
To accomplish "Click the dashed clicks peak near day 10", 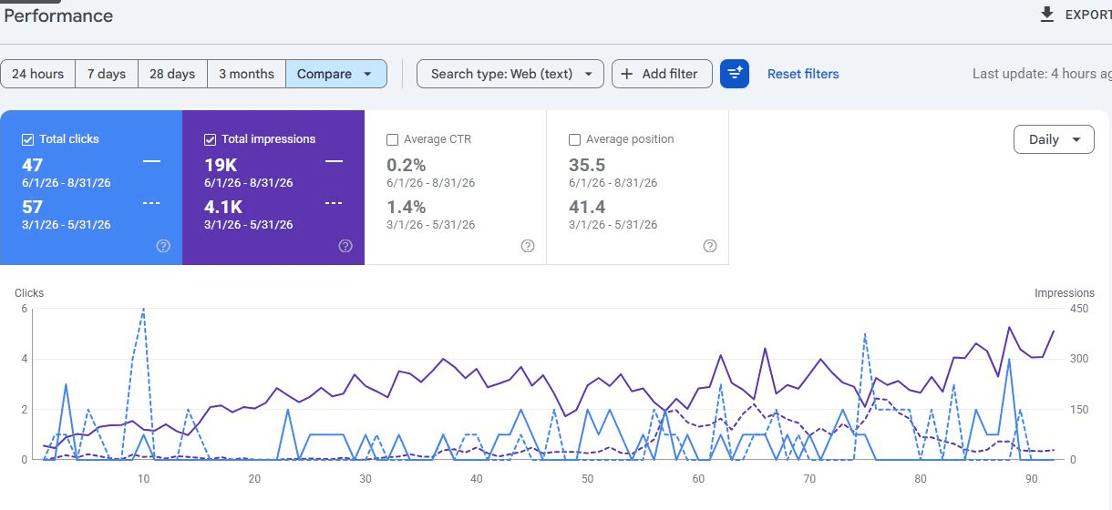I will 143,310.
